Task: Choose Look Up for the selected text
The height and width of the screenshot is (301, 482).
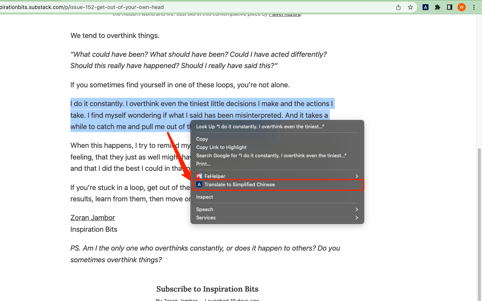Action: pyautogui.click(x=277, y=127)
